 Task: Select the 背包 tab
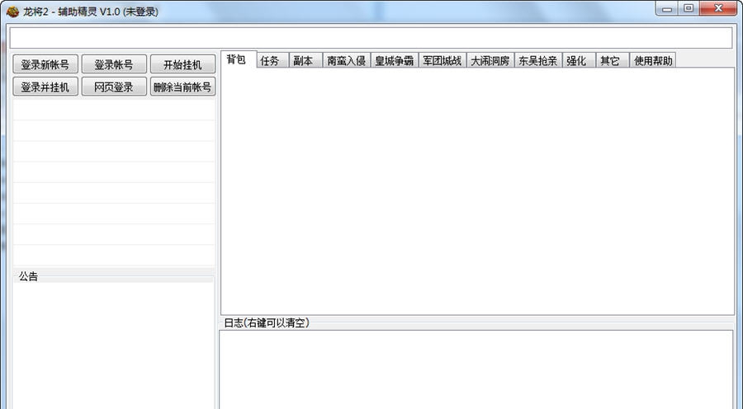click(239, 59)
